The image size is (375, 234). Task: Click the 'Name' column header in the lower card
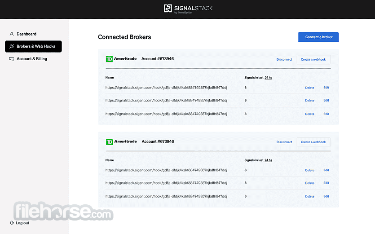click(110, 160)
